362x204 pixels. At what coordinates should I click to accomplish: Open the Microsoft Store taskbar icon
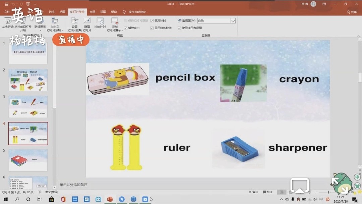(51, 199)
